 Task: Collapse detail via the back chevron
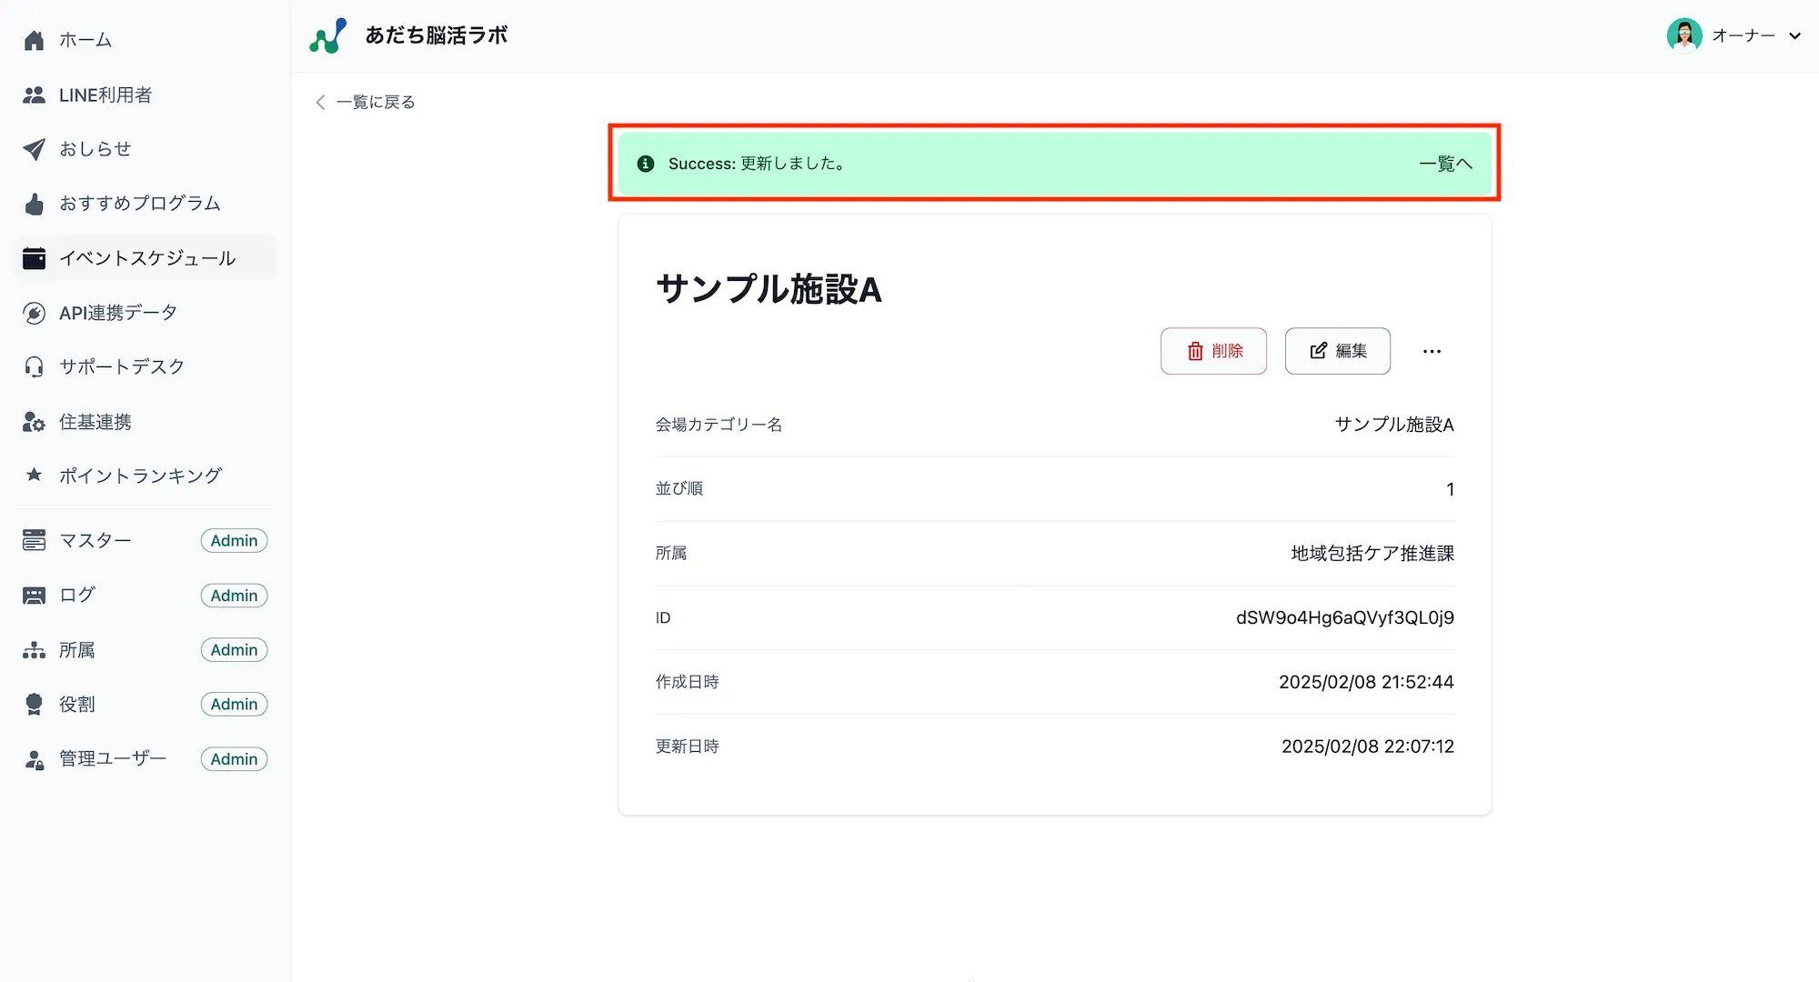click(319, 102)
